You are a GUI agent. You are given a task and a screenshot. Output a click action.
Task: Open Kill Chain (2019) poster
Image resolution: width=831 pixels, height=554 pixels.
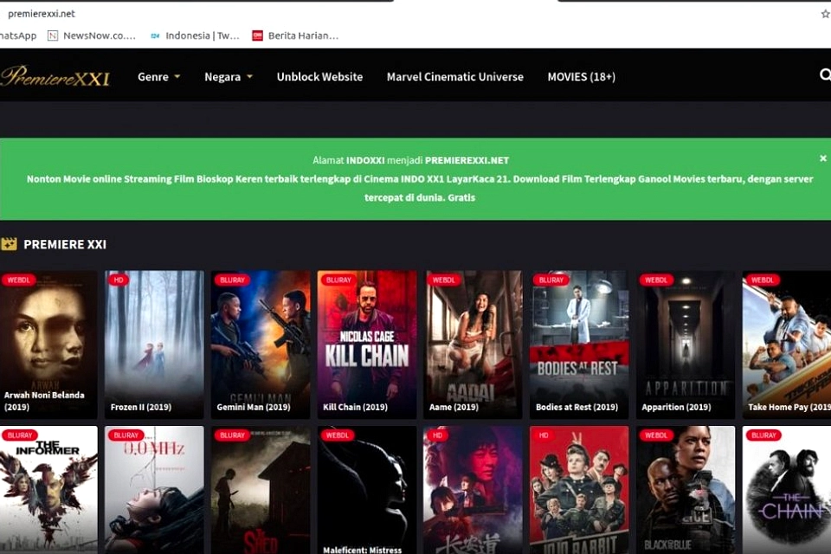[x=367, y=345]
